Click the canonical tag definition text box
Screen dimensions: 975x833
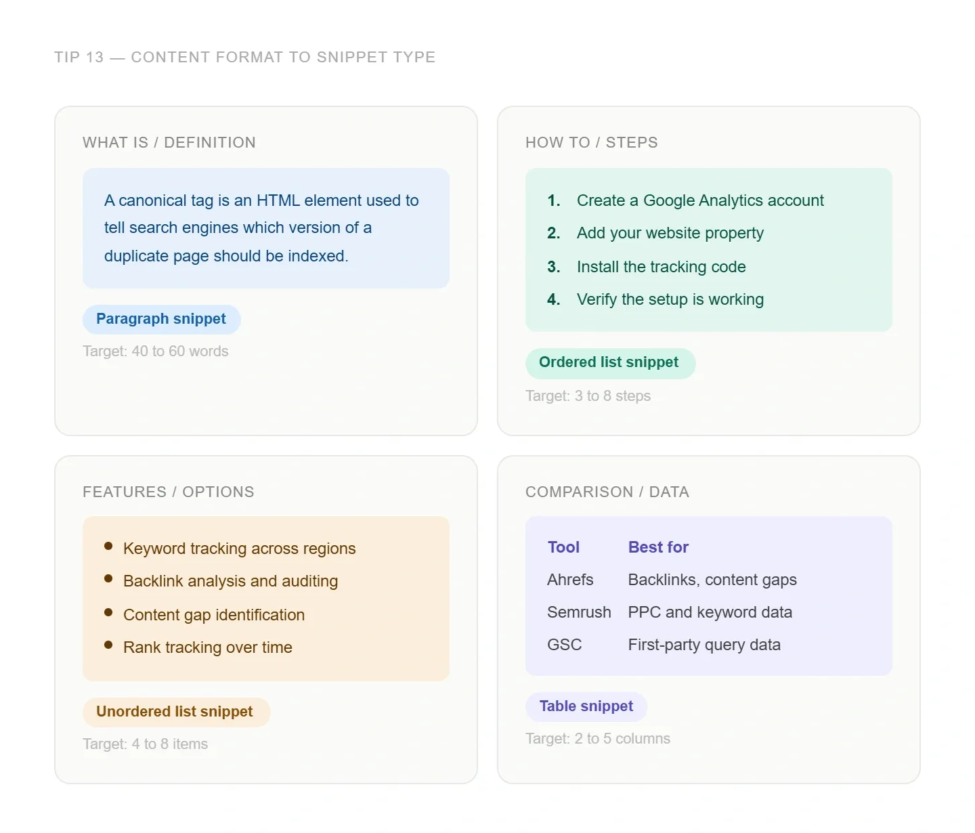click(265, 228)
